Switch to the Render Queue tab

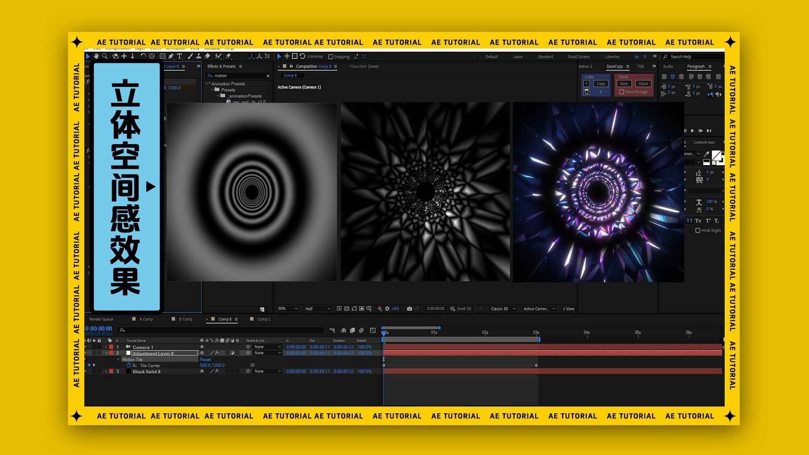[x=101, y=319]
